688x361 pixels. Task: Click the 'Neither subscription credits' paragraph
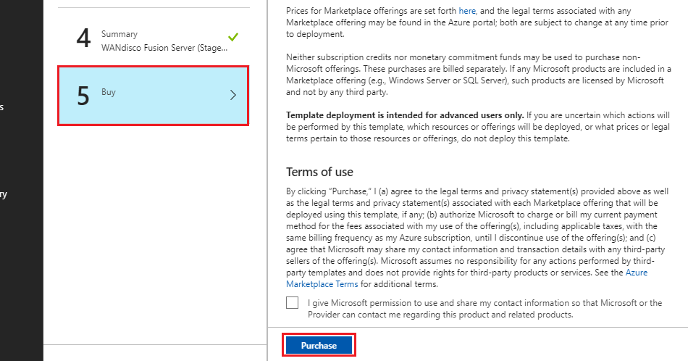coord(479,75)
